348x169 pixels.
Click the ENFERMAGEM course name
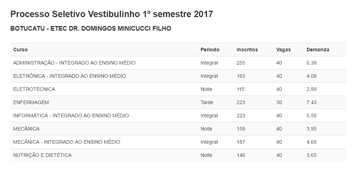(x=31, y=102)
